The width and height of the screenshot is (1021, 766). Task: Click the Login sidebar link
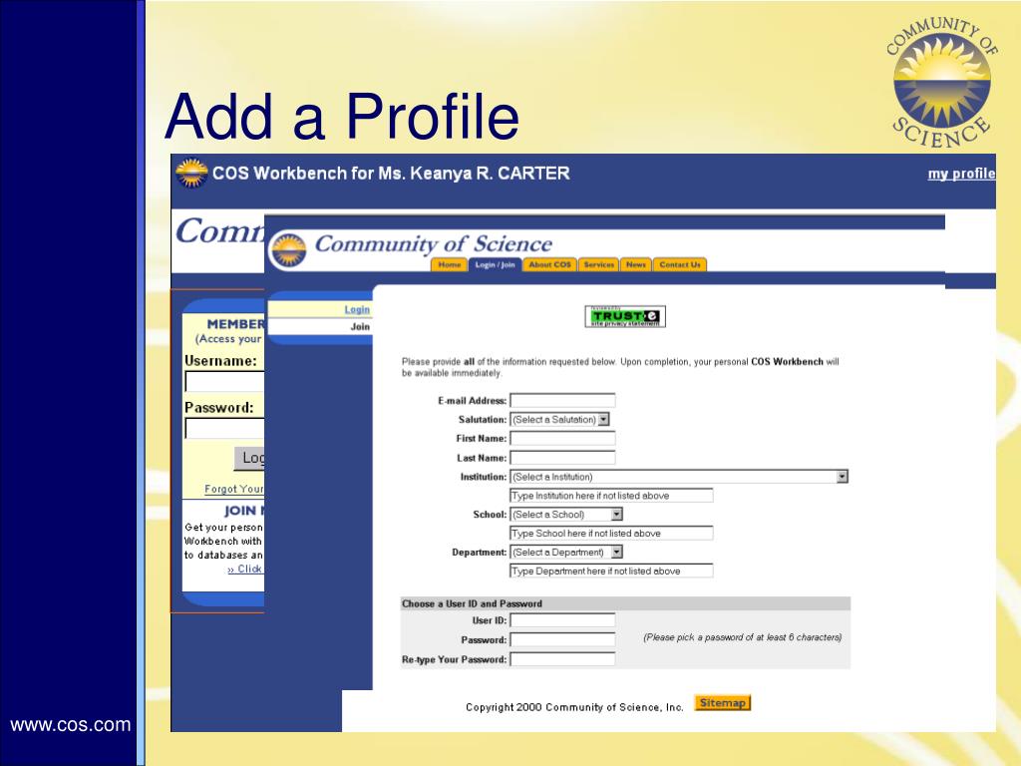click(357, 309)
